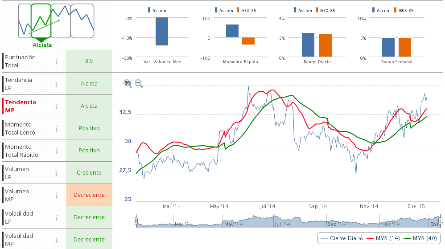445x249 pixels.
Task: Click the blue Var. Volumen Mes bar
Action: 162,32
